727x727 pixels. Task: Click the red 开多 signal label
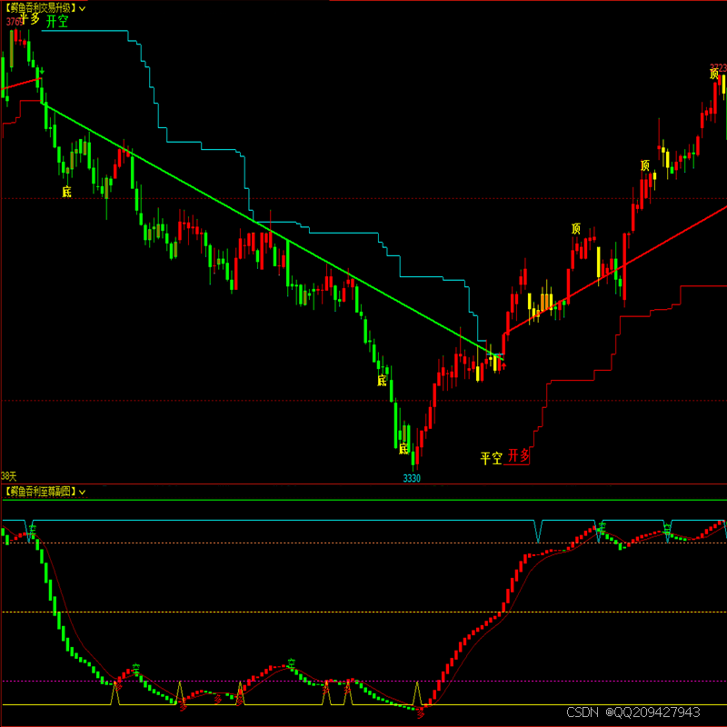point(518,455)
